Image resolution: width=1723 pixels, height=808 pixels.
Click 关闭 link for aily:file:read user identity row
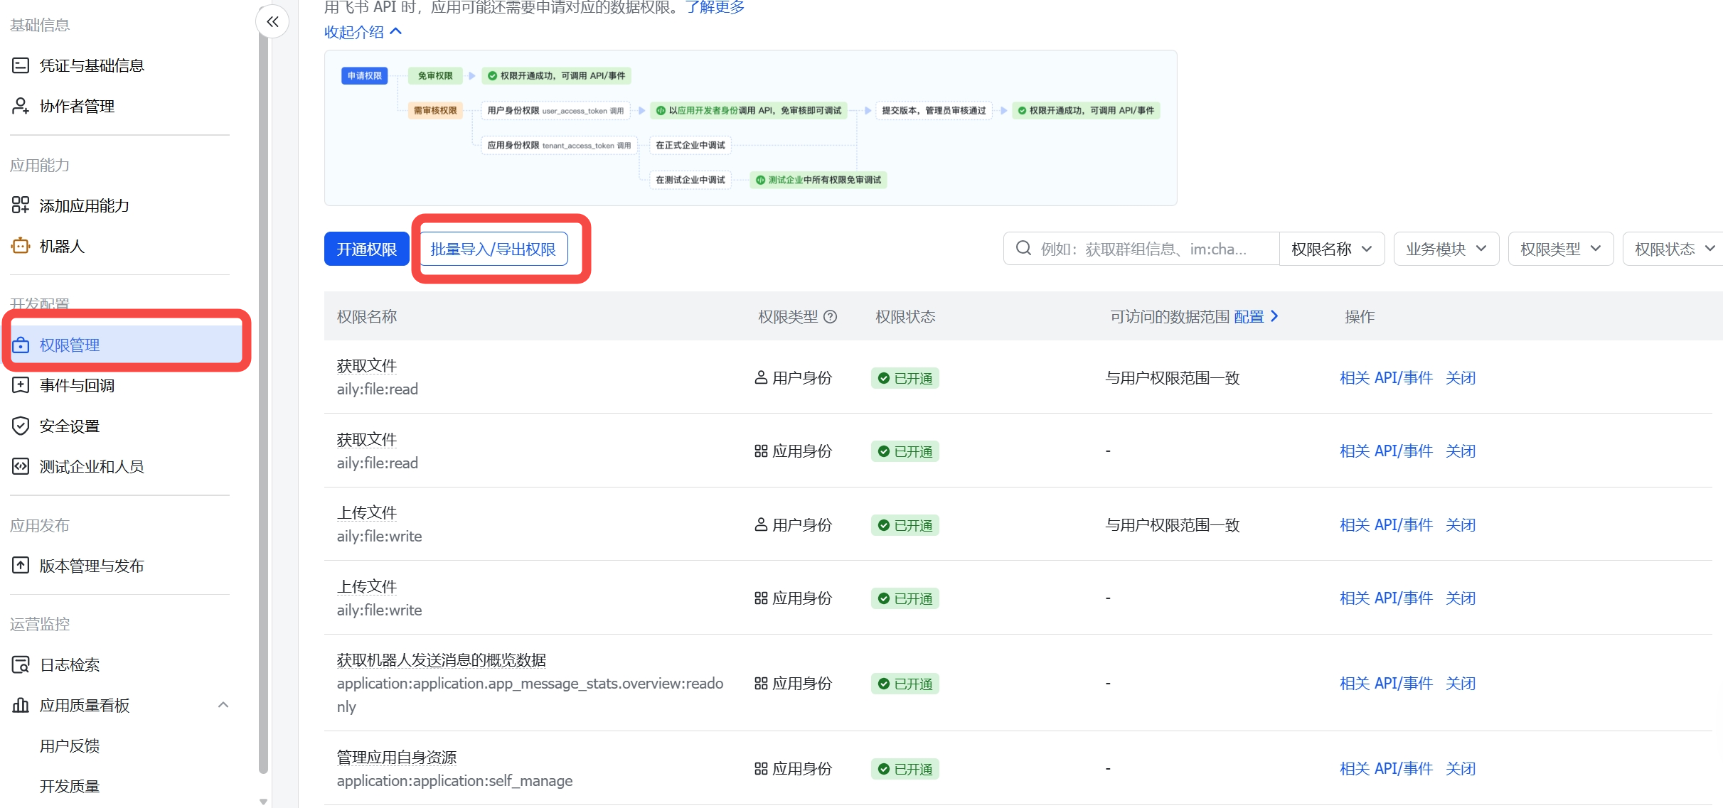coord(1460,377)
